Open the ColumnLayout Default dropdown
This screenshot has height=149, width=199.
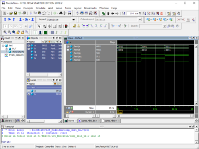click(140, 19)
